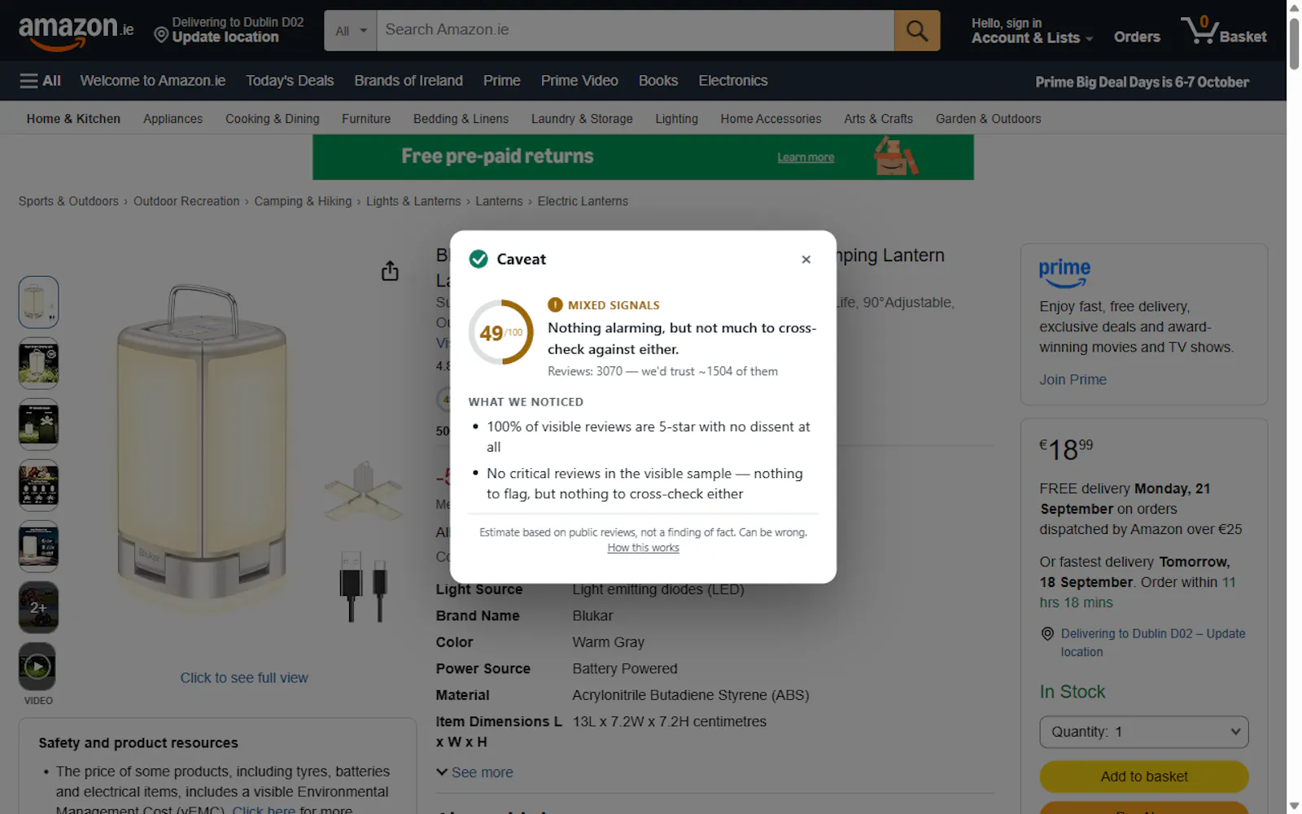The image size is (1302, 814).
Task: Select the fourth product thumbnail
Action: point(38,485)
